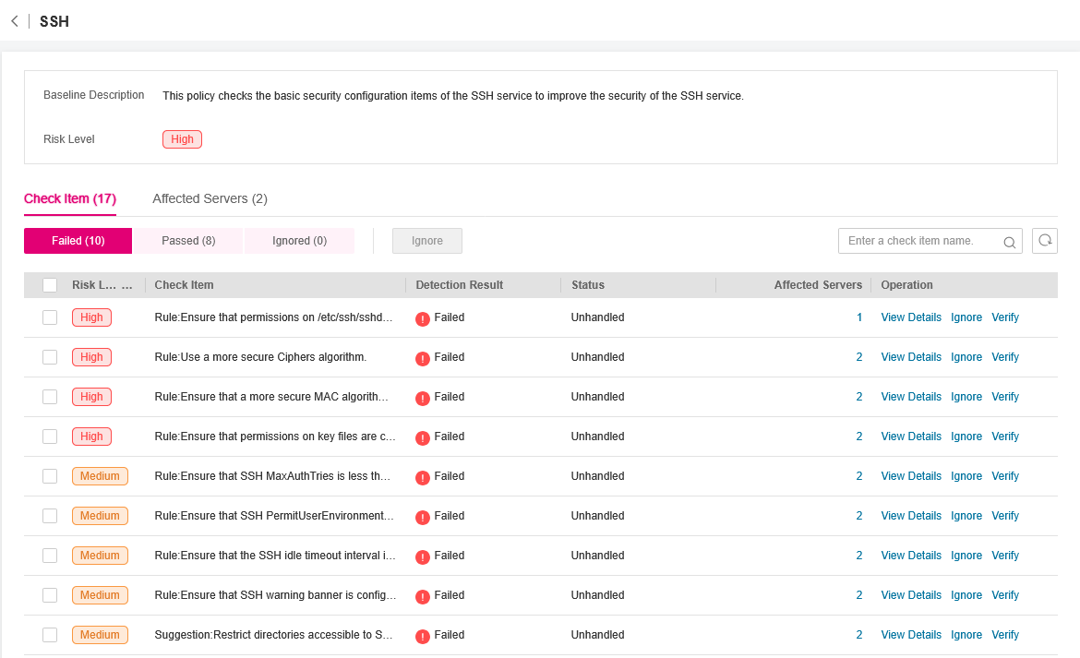
Task: Click the High risk badge in Baseline Description panel
Action: 182,139
